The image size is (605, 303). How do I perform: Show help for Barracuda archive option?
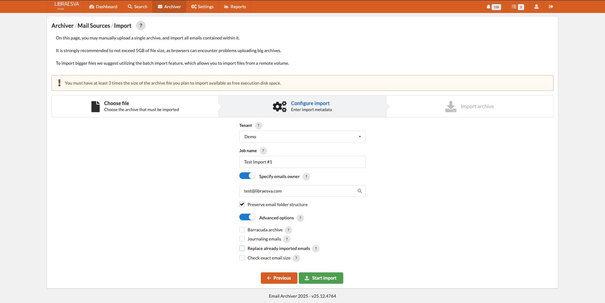pos(288,230)
